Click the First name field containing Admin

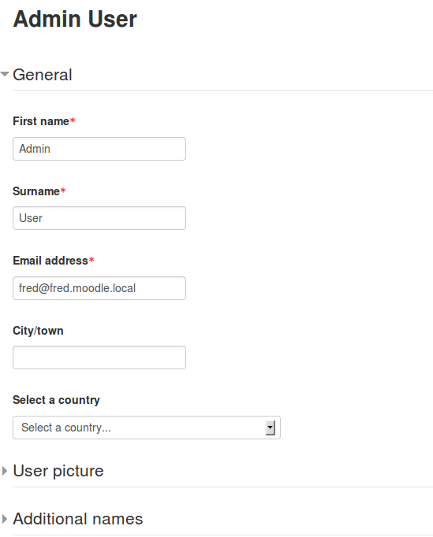[x=99, y=149]
